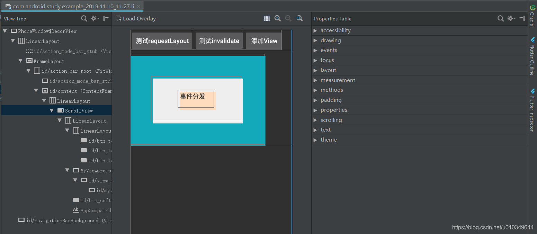Screen dimensions: 537x234
Task: Select the AppCompatEditText tree item
Action: click(x=92, y=210)
